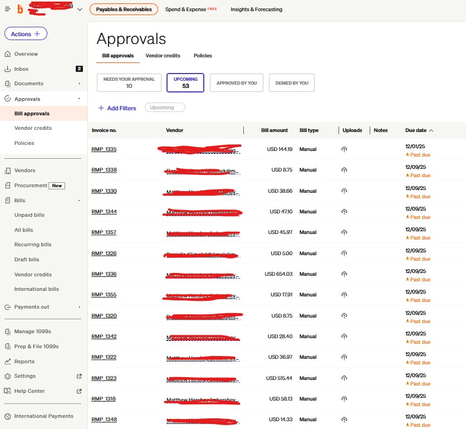Open International Payments in the sidebar

pos(43,416)
